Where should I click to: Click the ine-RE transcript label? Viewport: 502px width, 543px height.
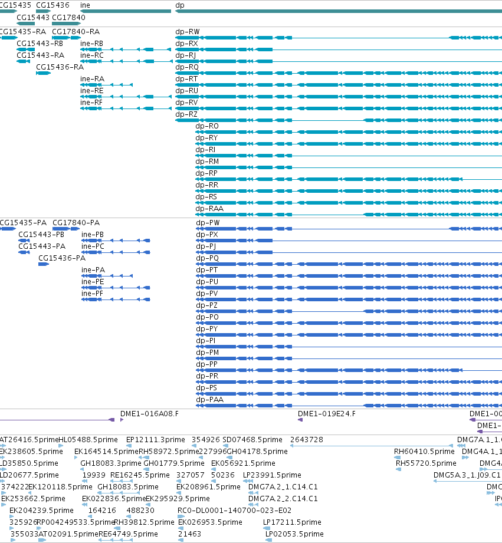coord(92,90)
